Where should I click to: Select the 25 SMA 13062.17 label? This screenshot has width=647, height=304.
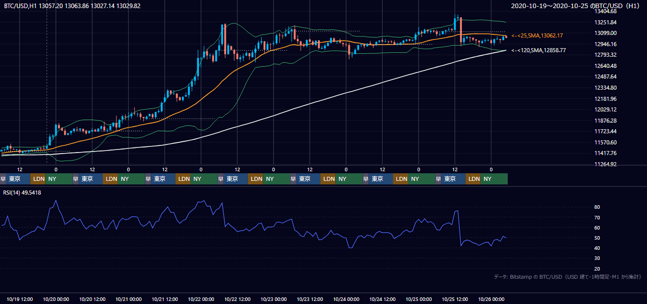click(x=537, y=36)
